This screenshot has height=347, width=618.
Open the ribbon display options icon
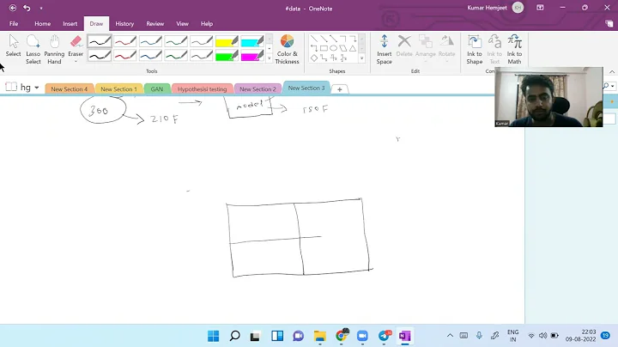coord(540,8)
